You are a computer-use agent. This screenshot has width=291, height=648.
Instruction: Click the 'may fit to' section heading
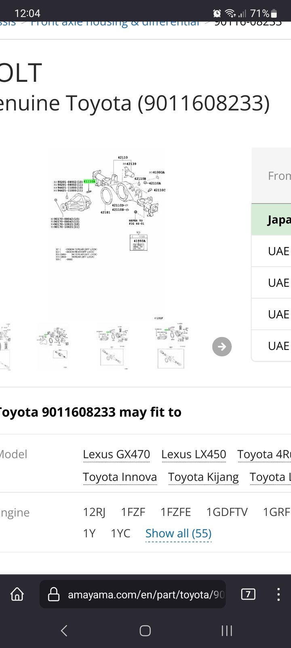coord(91,412)
